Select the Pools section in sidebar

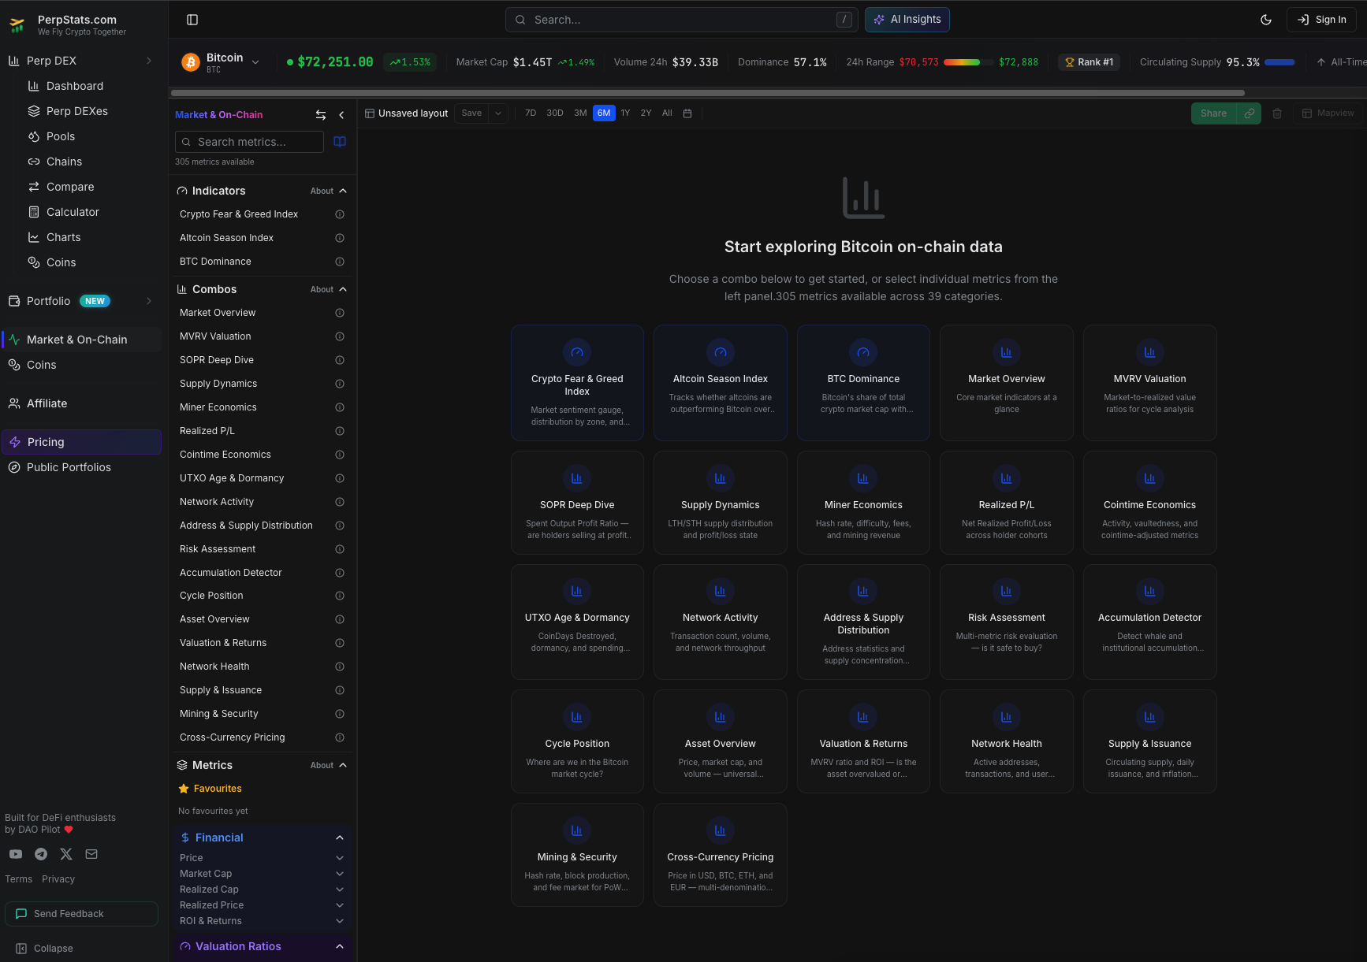(x=60, y=136)
